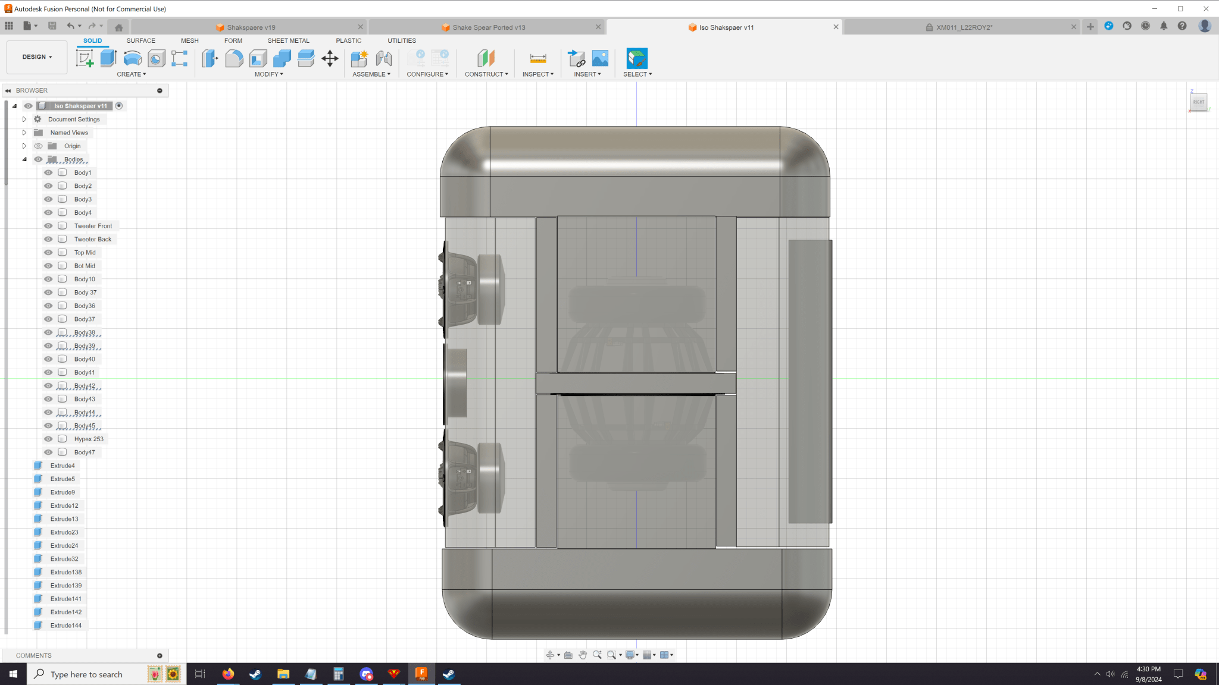Expand the COMMENTS panel circle button
The height and width of the screenshot is (685, 1219).
pos(160,655)
